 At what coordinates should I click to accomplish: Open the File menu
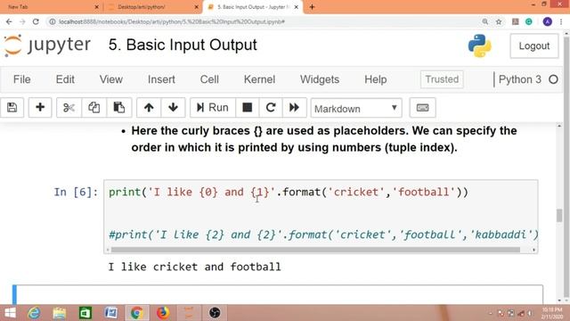tap(21, 79)
